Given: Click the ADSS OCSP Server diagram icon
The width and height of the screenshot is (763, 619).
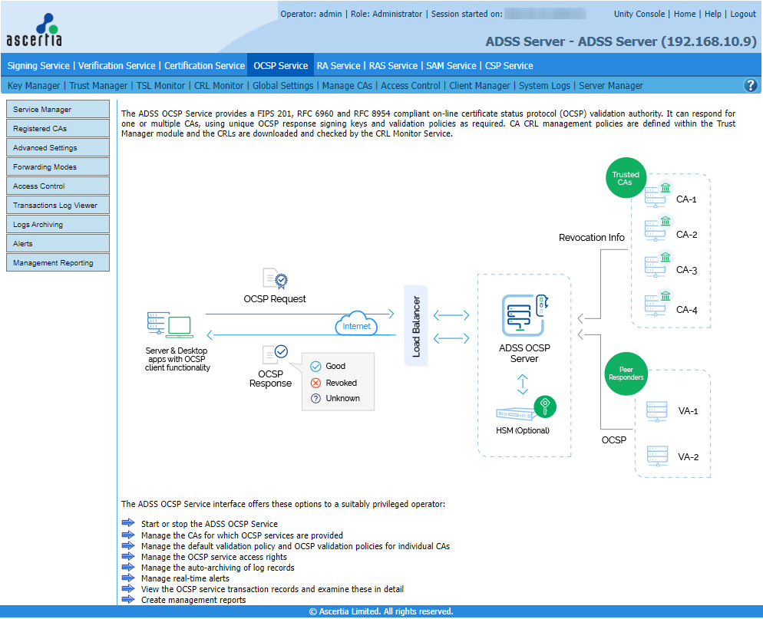Looking at the screenshot, I should click(524, 315).
